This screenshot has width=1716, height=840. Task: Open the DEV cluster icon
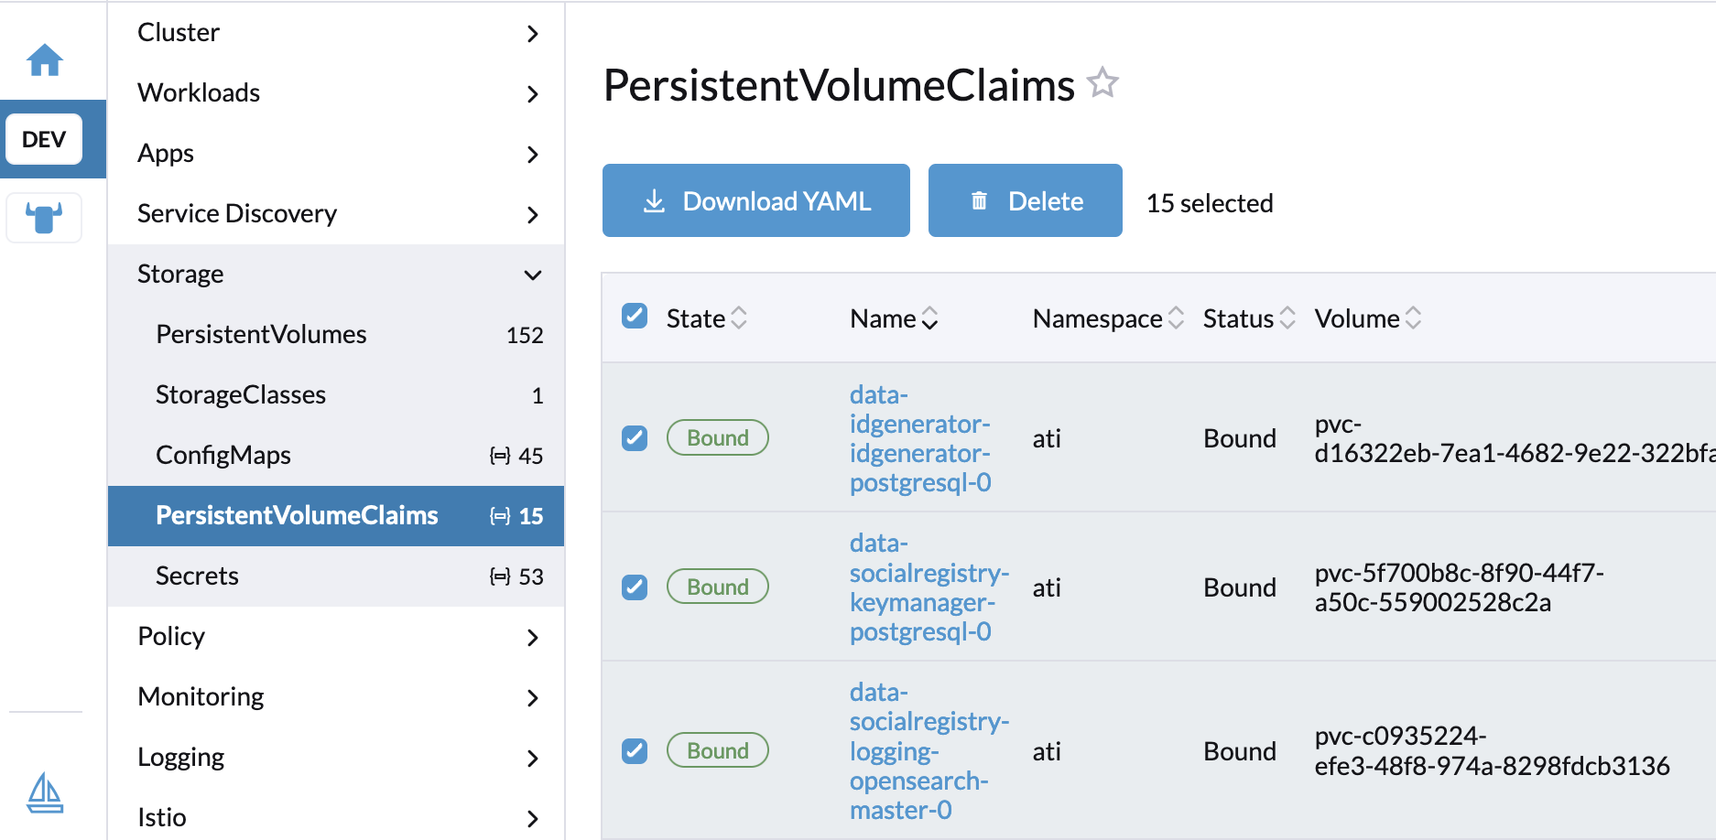pyautogui.click(x=44, y=139)
